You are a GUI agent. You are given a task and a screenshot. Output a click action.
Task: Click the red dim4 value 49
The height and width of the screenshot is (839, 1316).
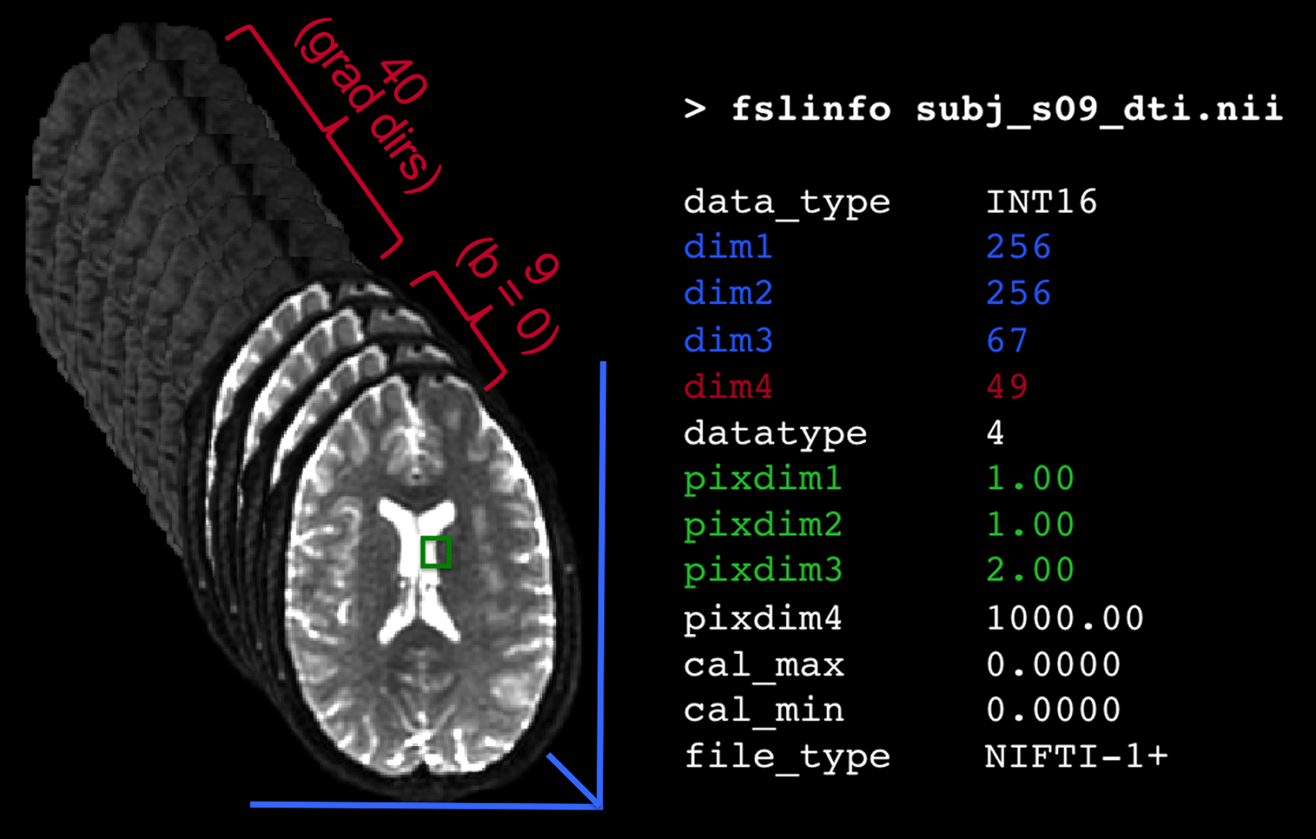click(x=1010, y=387)
